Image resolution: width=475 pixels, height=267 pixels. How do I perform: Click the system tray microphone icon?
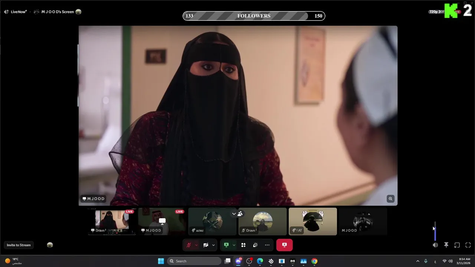426,261
